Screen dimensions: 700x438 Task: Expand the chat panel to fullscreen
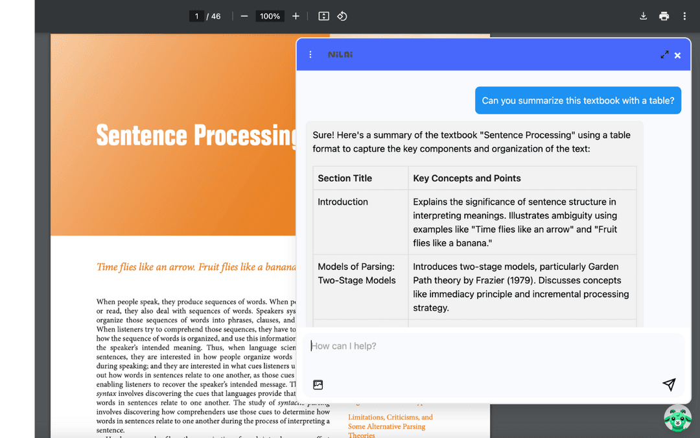click(x=664, y=55)
